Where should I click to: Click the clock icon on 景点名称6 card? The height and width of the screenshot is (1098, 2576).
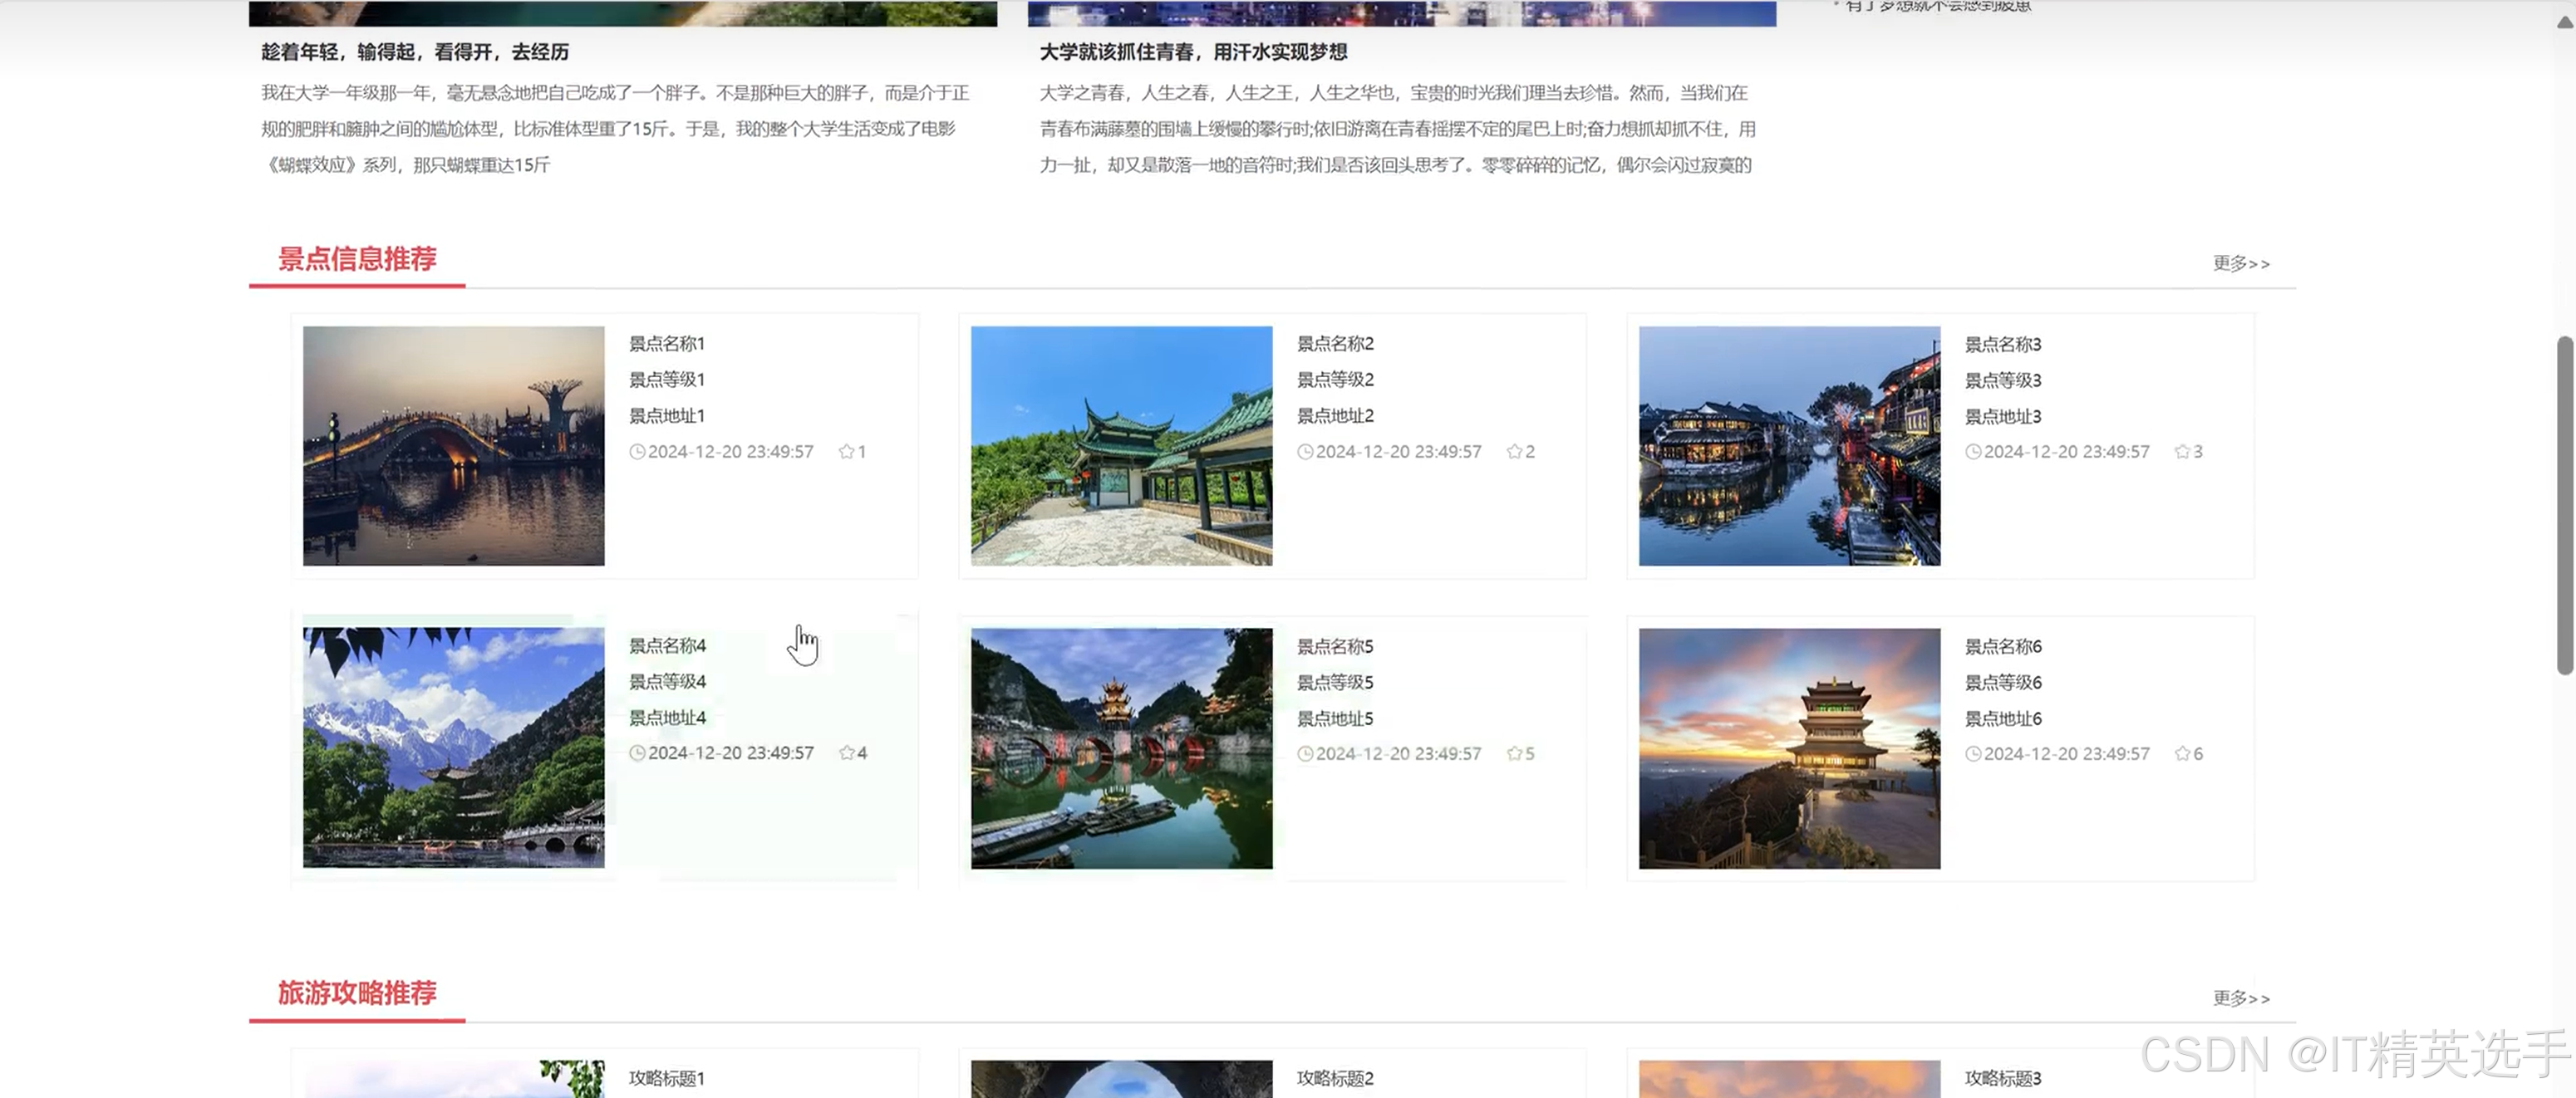(1973, 753)
